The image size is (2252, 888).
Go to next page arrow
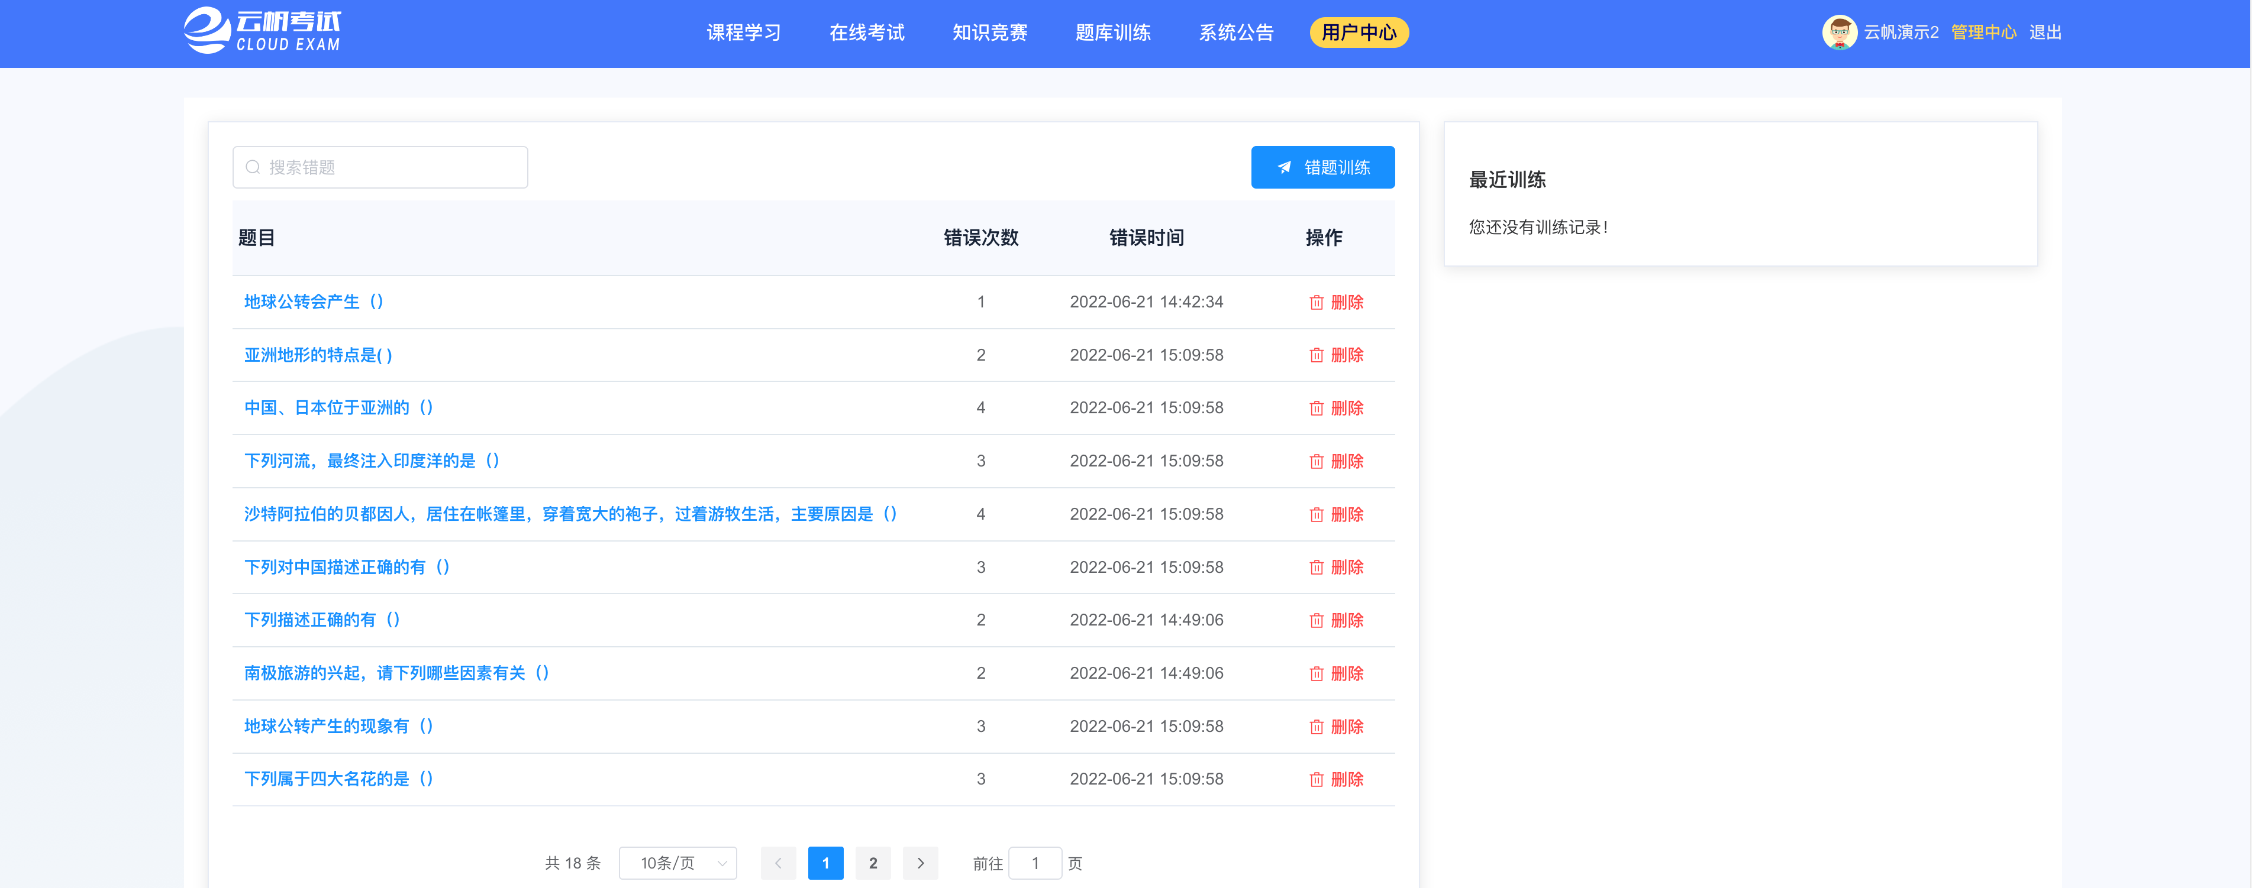point(921,863)
